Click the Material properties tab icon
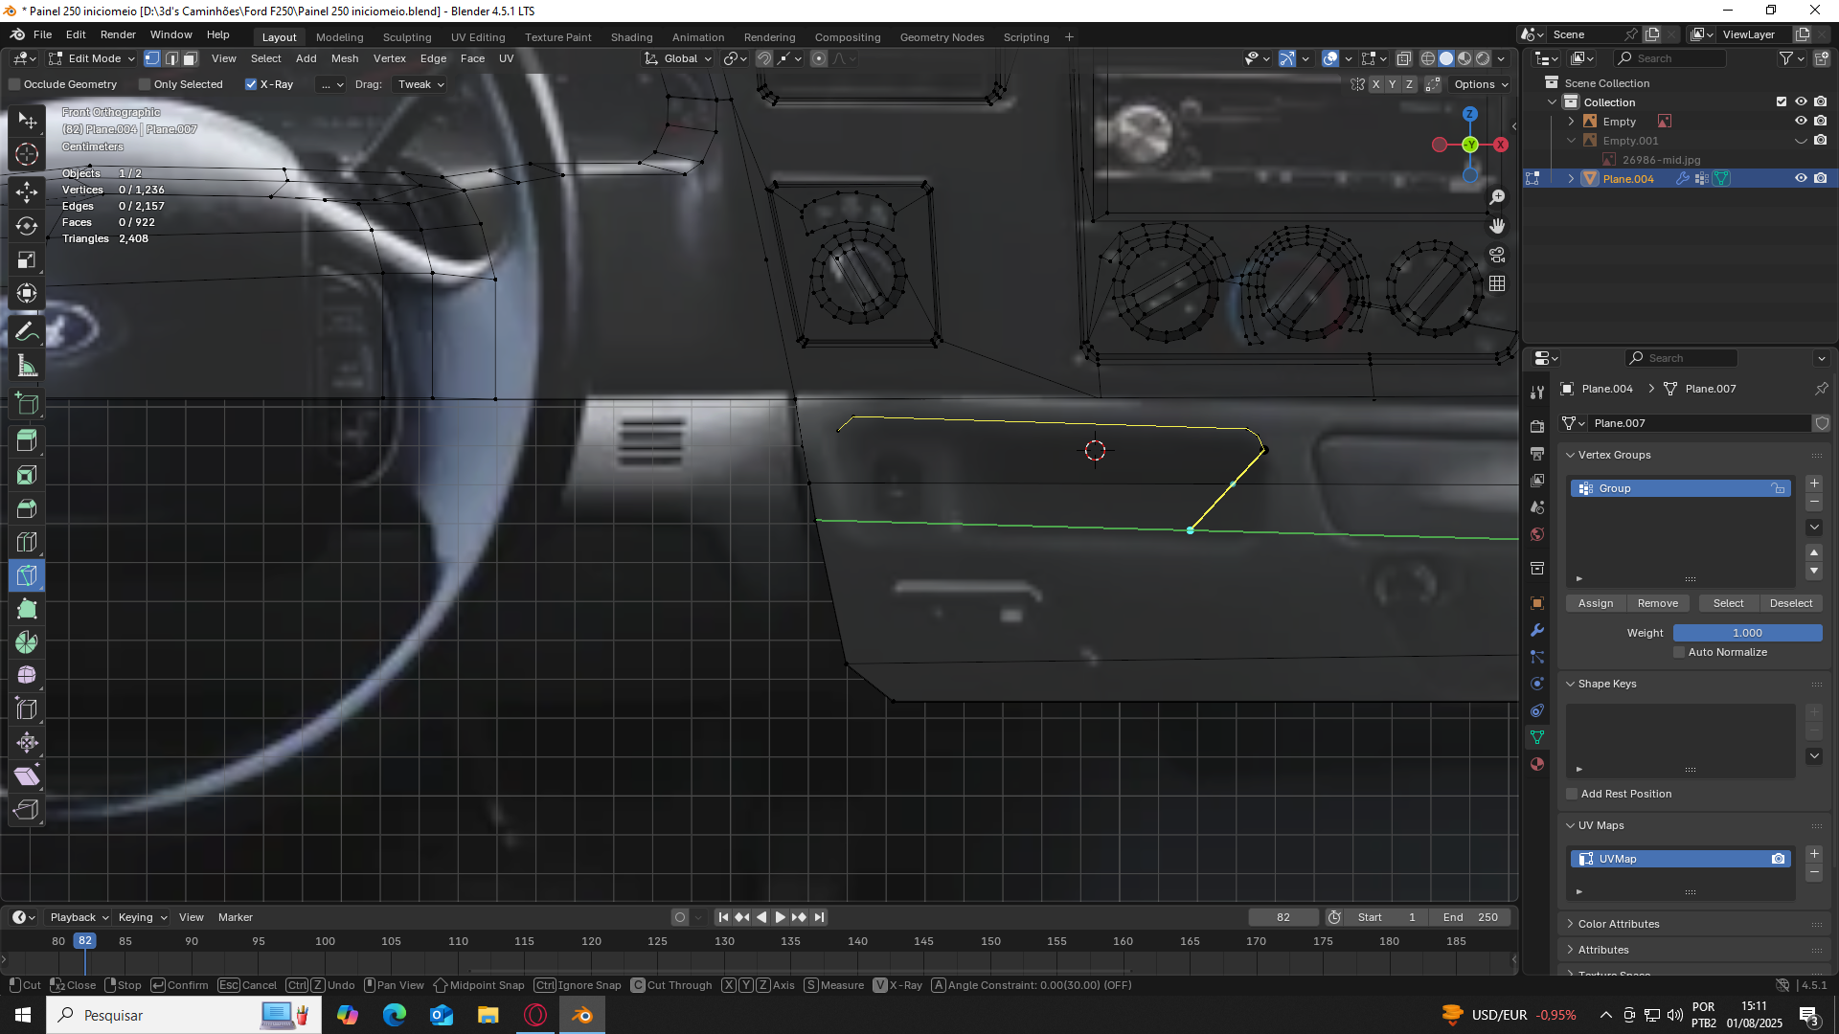Screen dimensions: 1839x1034 pyautogui.click(x=1537, y=764)
